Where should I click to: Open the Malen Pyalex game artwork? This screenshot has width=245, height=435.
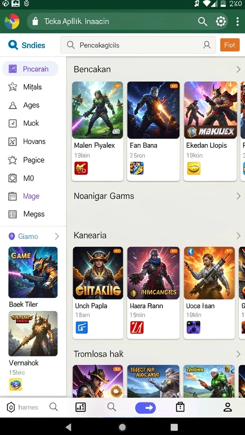pos(97,110)
